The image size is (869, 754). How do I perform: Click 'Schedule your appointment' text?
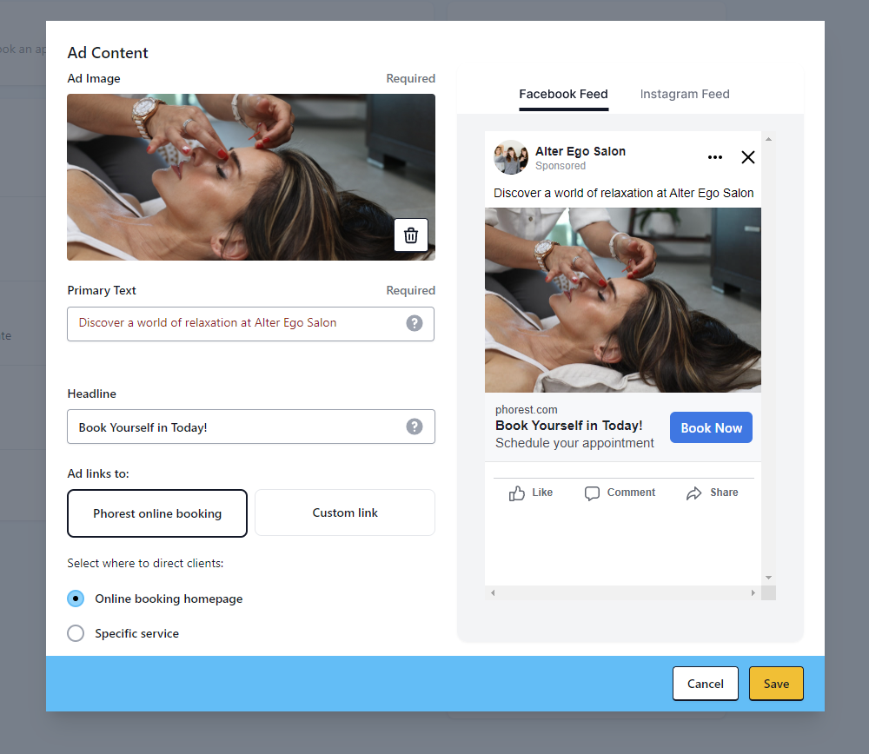pyautogui.click(x=574, y=443)
